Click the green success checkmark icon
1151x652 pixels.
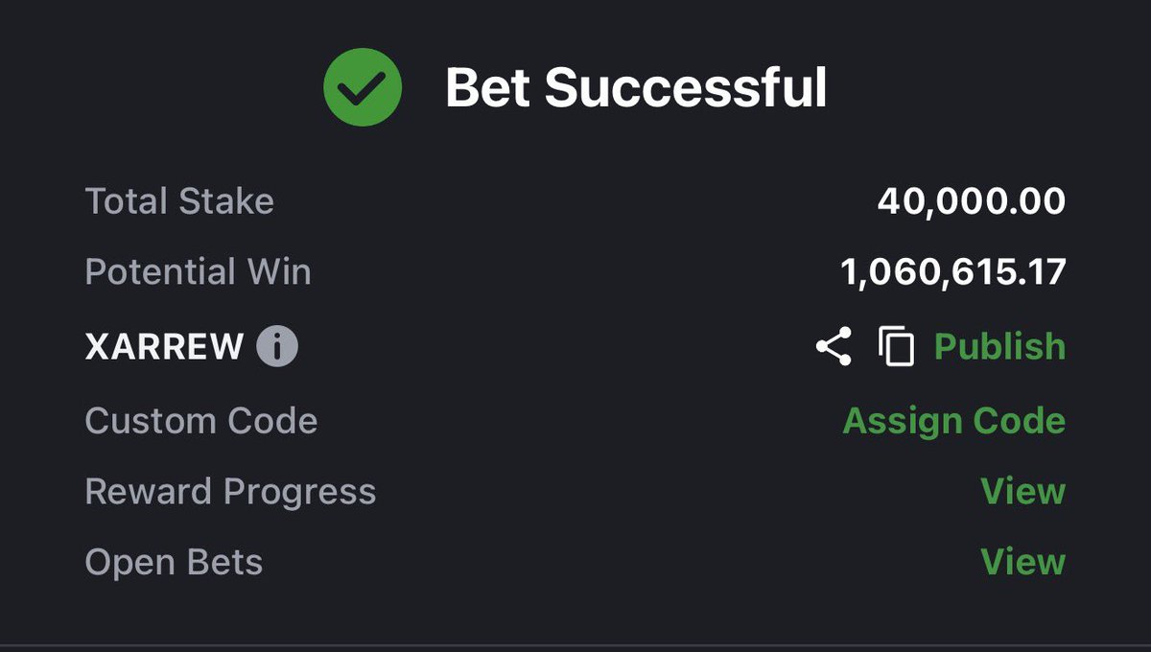(363, 87)
